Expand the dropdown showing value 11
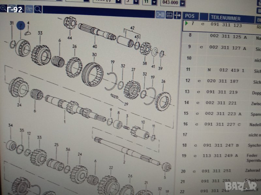The height and width of the screenshot is (195, 261). (153, 3)
